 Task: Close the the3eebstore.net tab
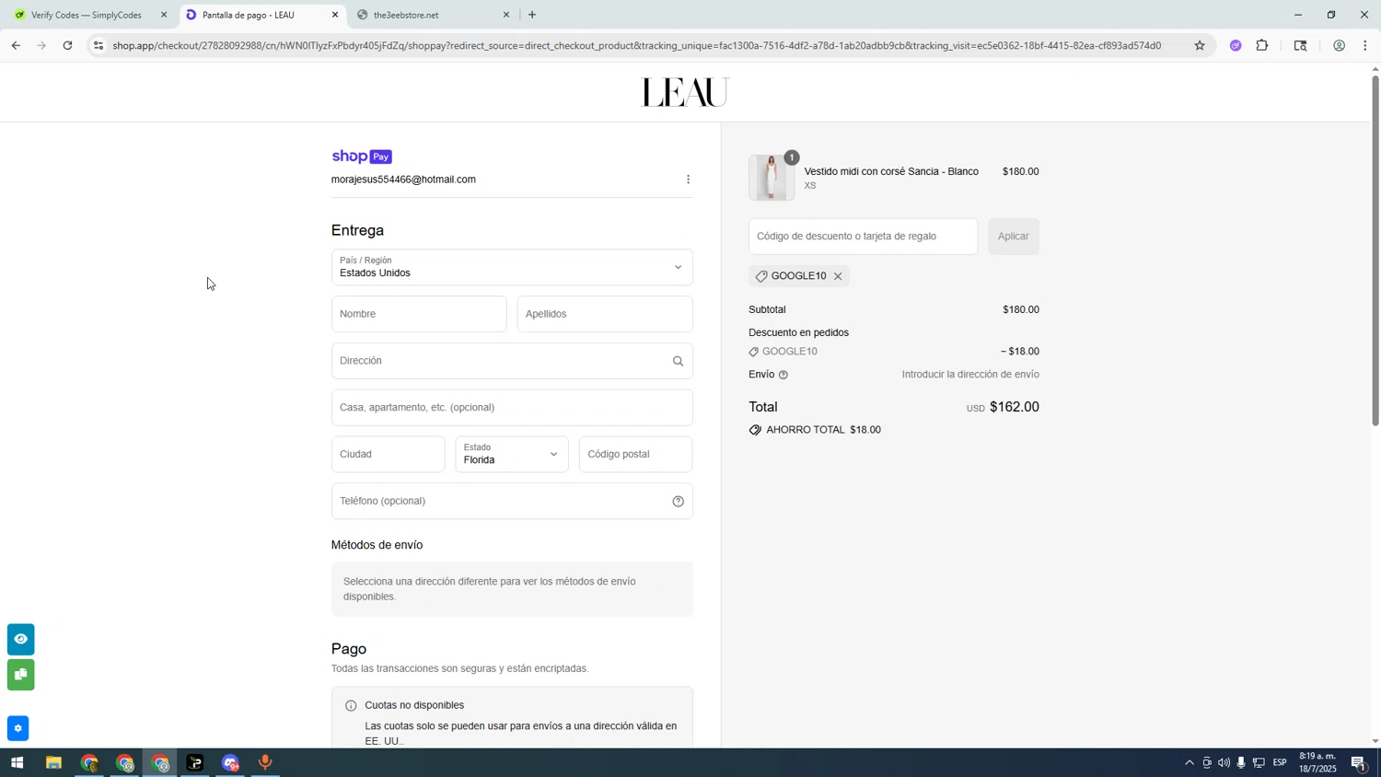pos(505,15)
